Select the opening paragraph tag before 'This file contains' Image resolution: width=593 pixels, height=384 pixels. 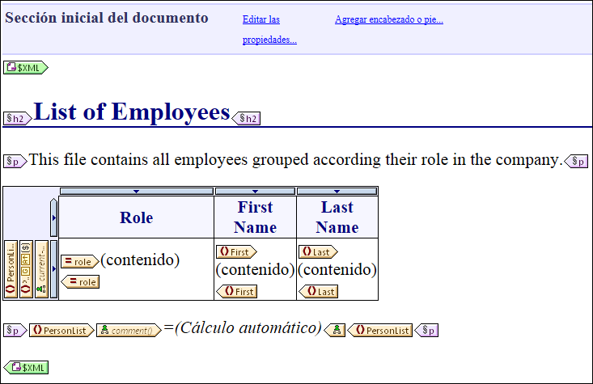point(15,162)
